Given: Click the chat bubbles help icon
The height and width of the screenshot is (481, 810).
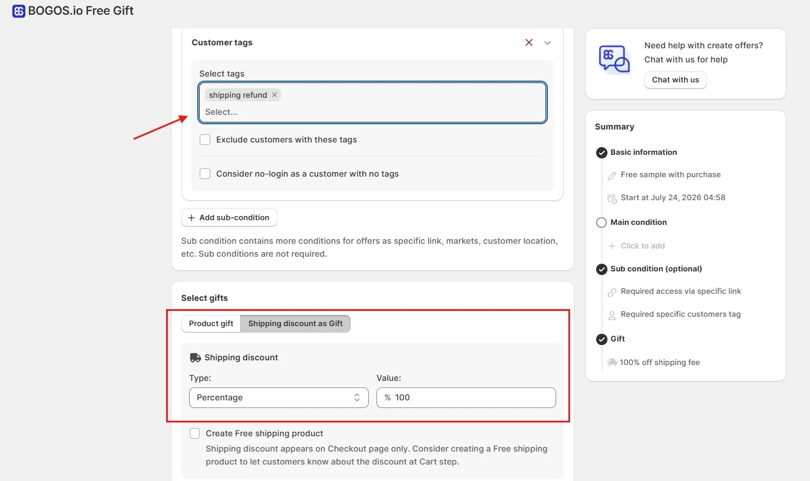Looking at the screenshot, I should pyautogui.click(x=614, y=59).
